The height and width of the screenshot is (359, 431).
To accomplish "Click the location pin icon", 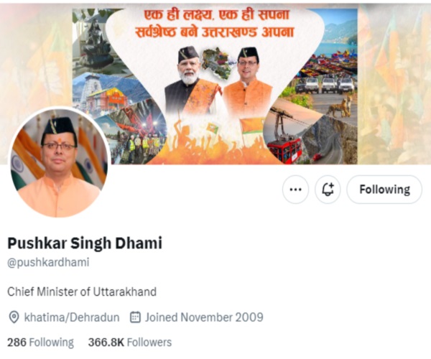I will point(14,317).
